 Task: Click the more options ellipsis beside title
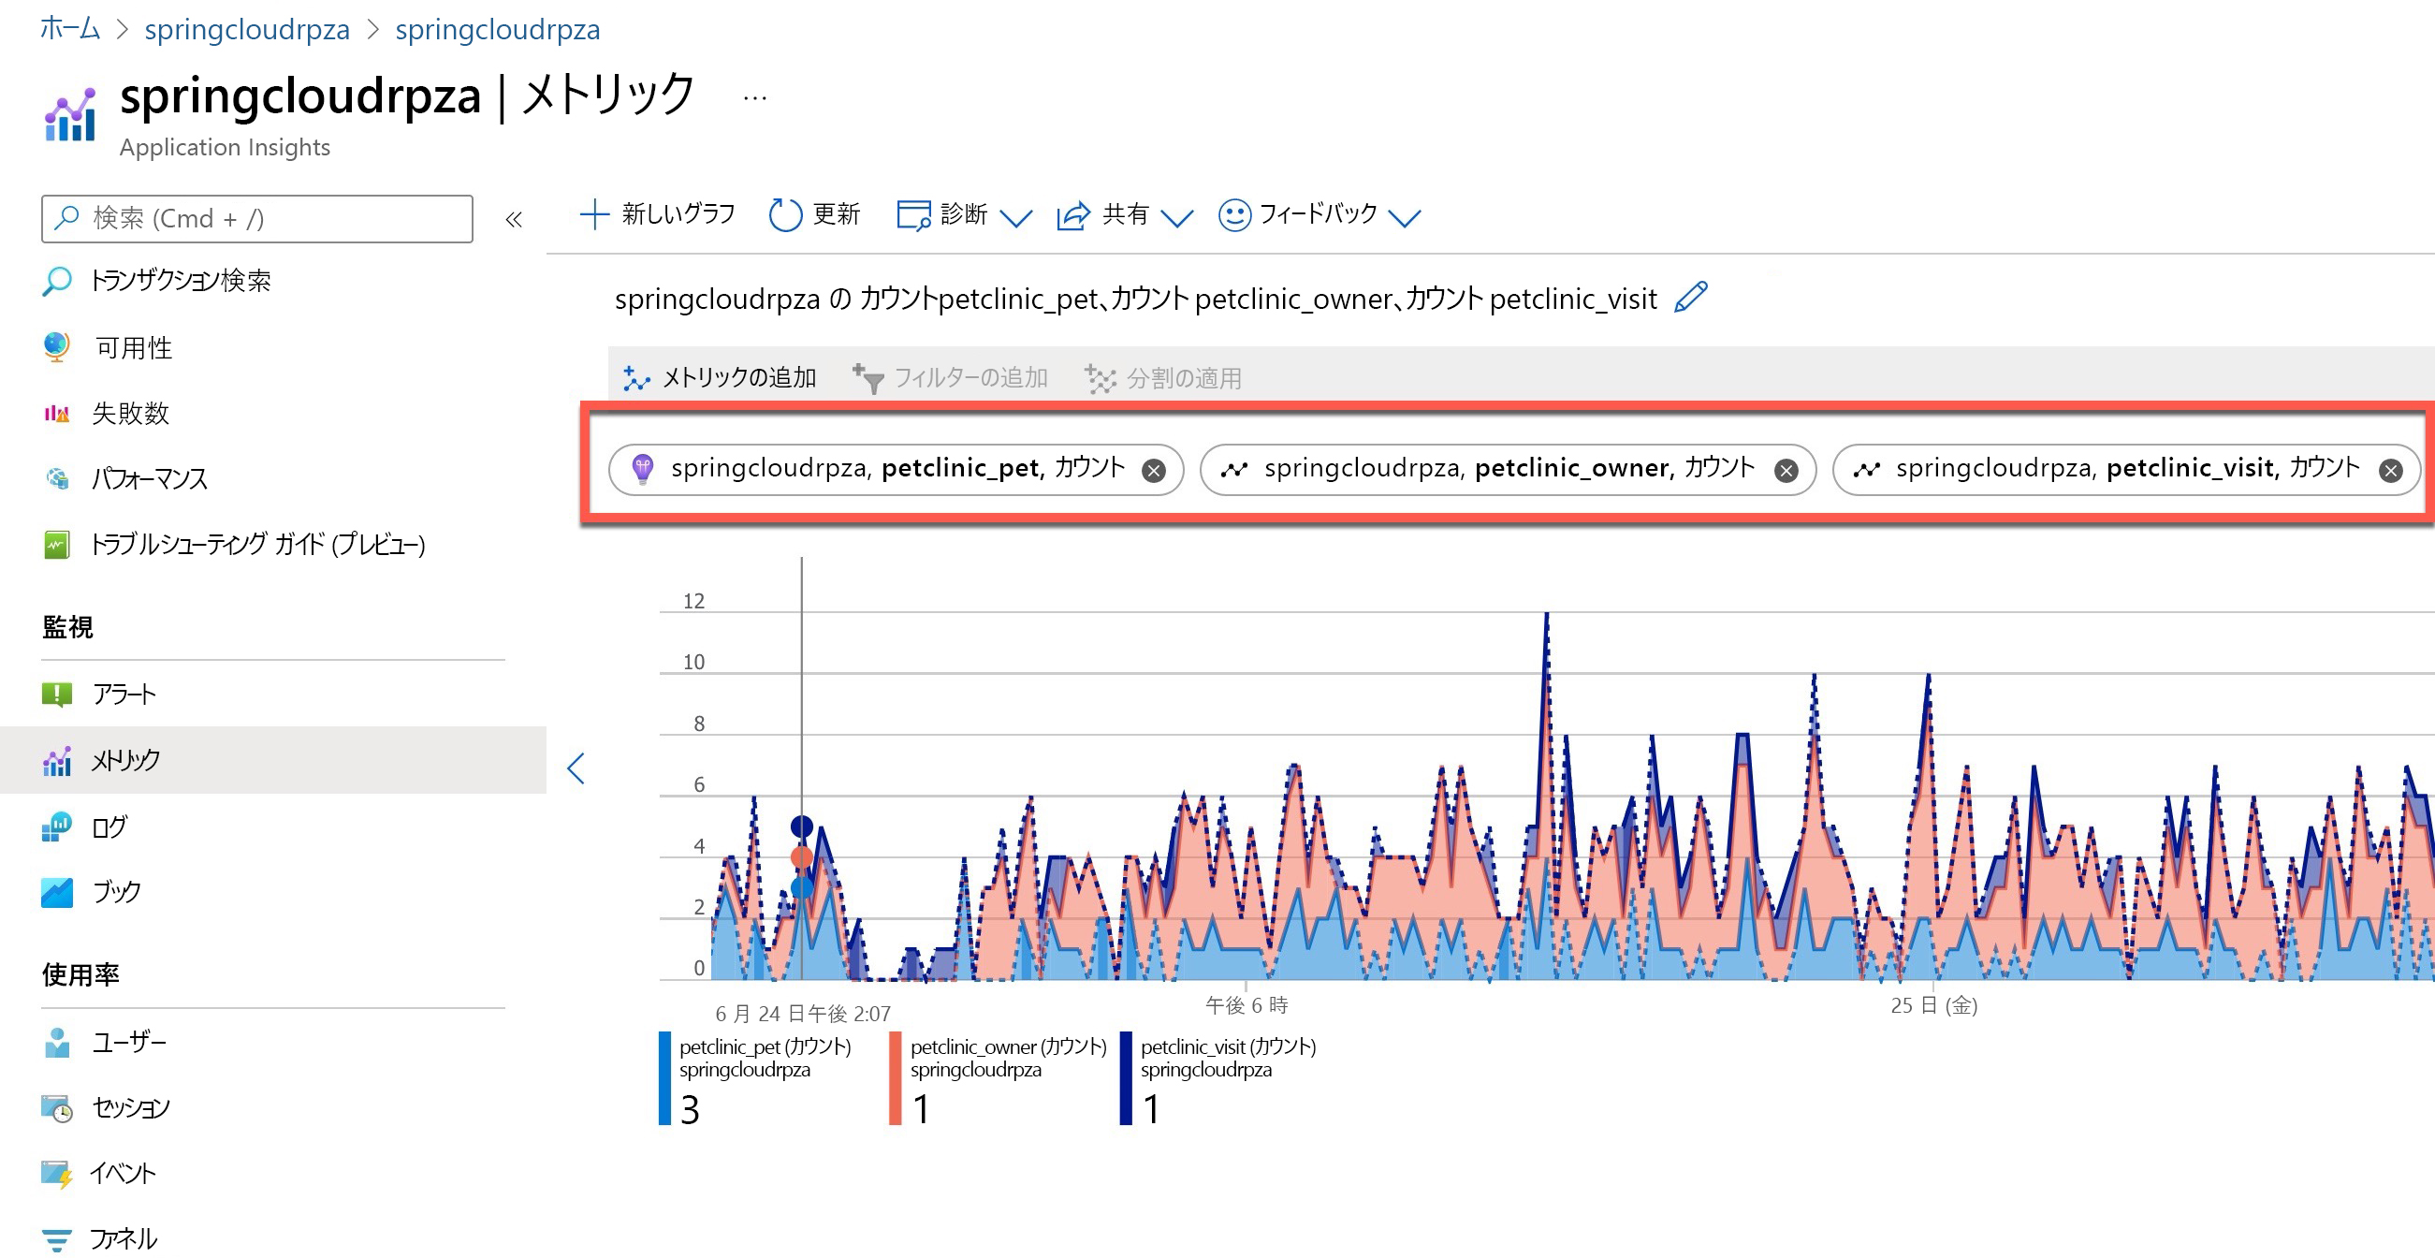(754, 98)
